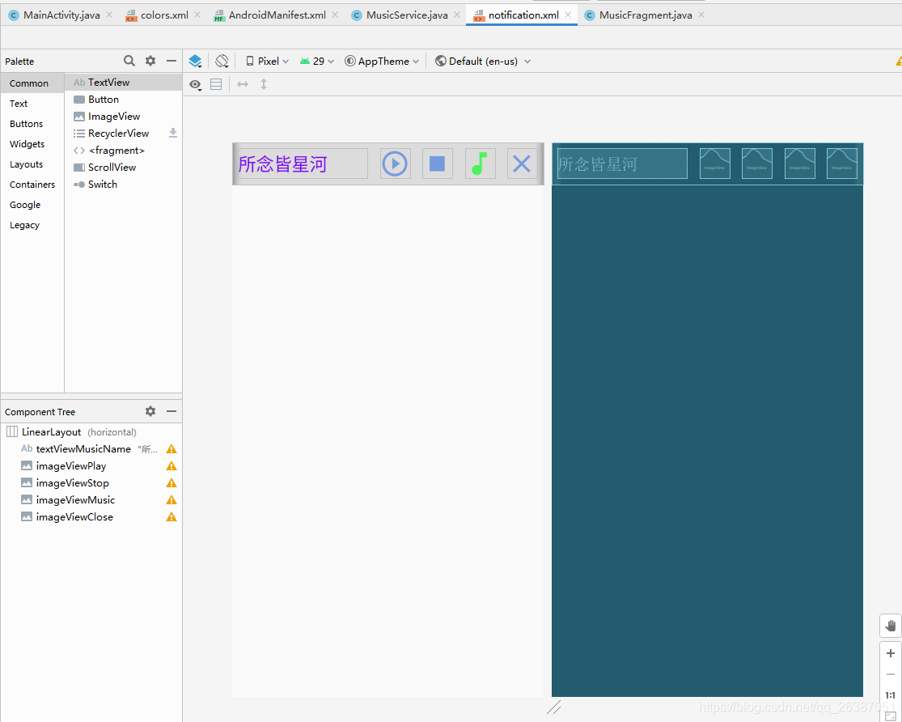Click RecyclerView download icon
Viewport: 902px width, 722px height.
coord(172,134)
